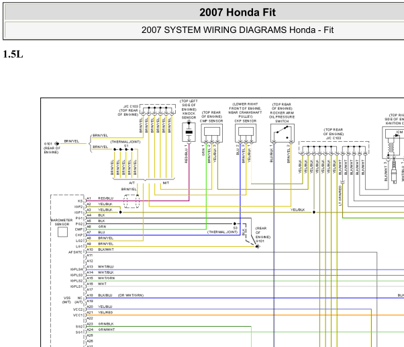
Task: Click the "S3 (THERMAL JOINT)" label
Action: point(222,230)
